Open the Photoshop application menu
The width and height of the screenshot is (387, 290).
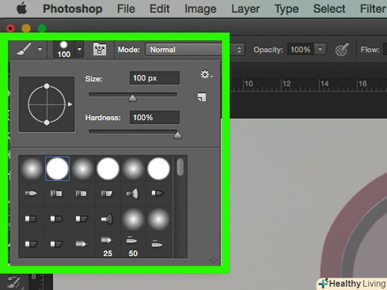tap(72, 9)
